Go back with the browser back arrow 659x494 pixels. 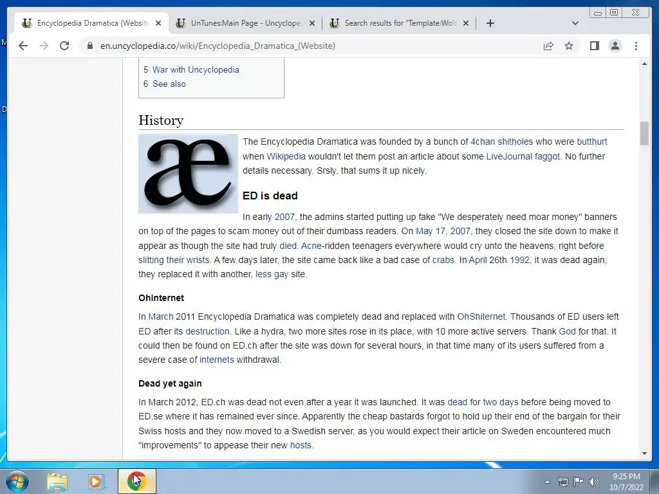pos(23,46)
